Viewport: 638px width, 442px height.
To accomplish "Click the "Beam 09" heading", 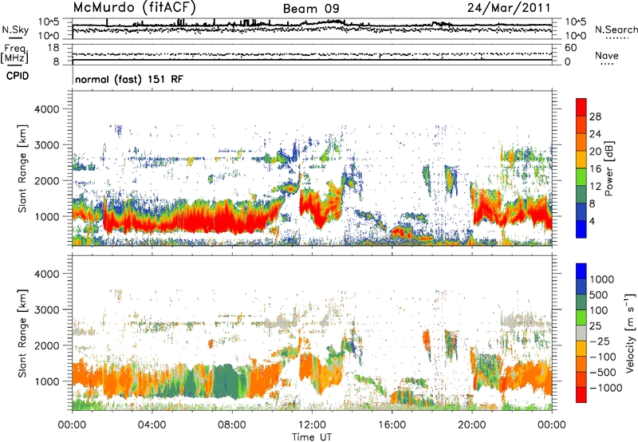I will (311, 9).
